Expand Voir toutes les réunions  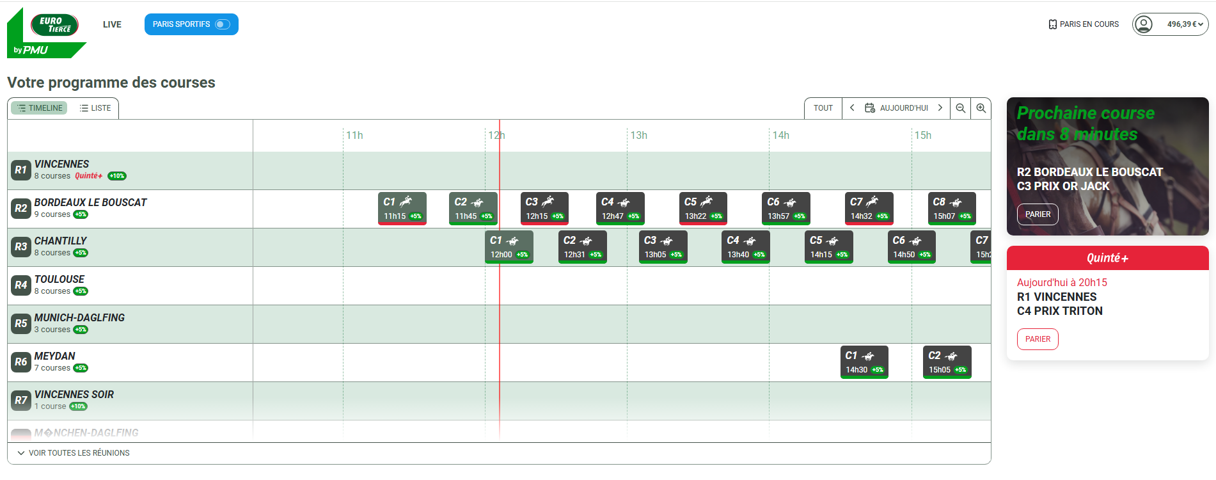pos(74,453)
